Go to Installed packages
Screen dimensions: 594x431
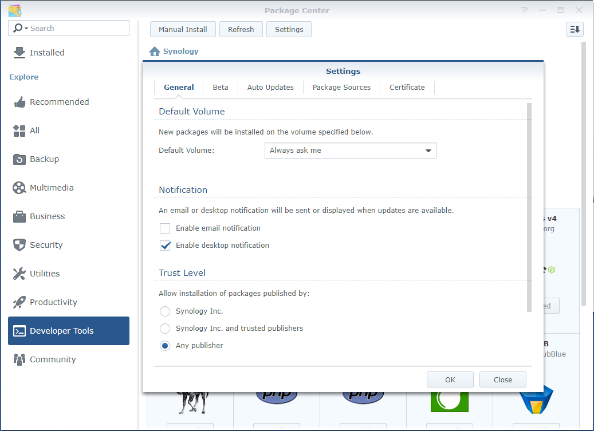tap(69, 53)
